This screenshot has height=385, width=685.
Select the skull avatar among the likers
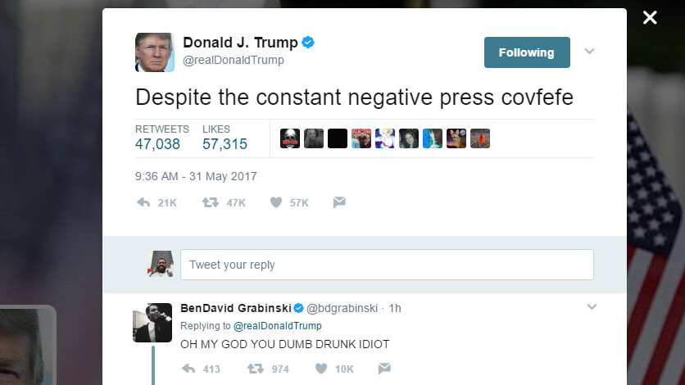(x=290, y=138)
